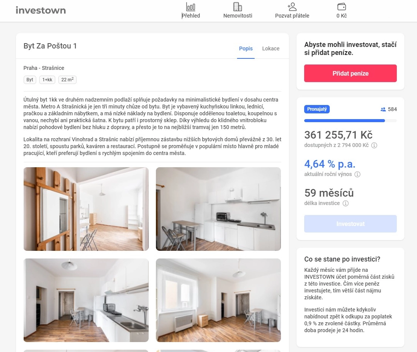Screen dimensions: 417x352
Task: Open the photo showing window and radiator
Action: [218, 300]
